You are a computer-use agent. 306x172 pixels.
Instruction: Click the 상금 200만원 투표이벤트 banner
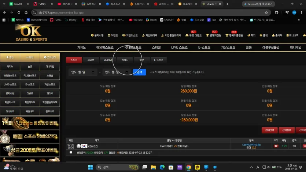click(x=30, y=150)
